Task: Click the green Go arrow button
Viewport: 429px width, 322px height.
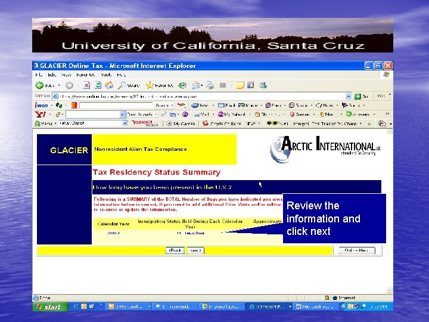Action: 357,97
